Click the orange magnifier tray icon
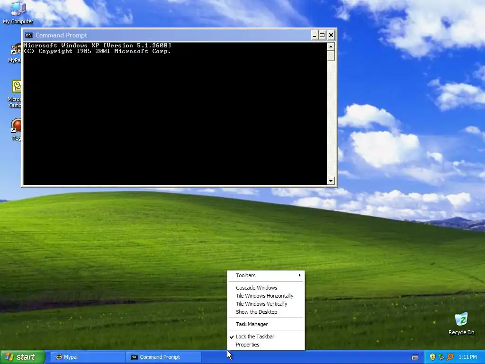485x364 pixels. (x=450, y=357)
